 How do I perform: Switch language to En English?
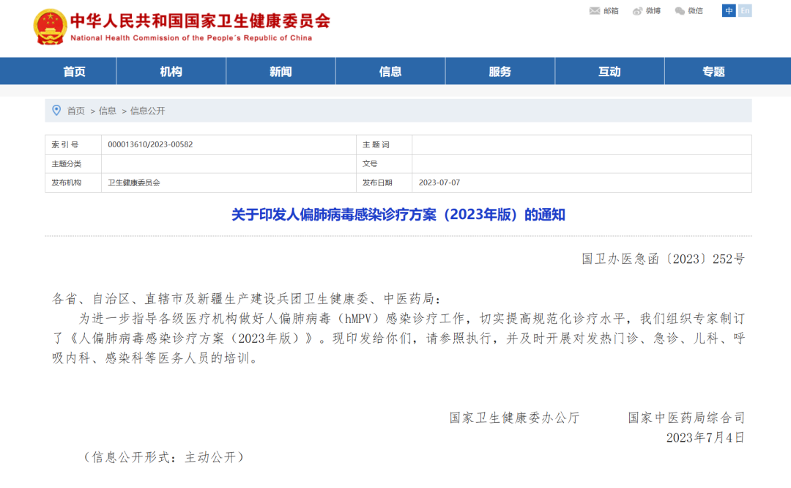(x=745, y=10)
